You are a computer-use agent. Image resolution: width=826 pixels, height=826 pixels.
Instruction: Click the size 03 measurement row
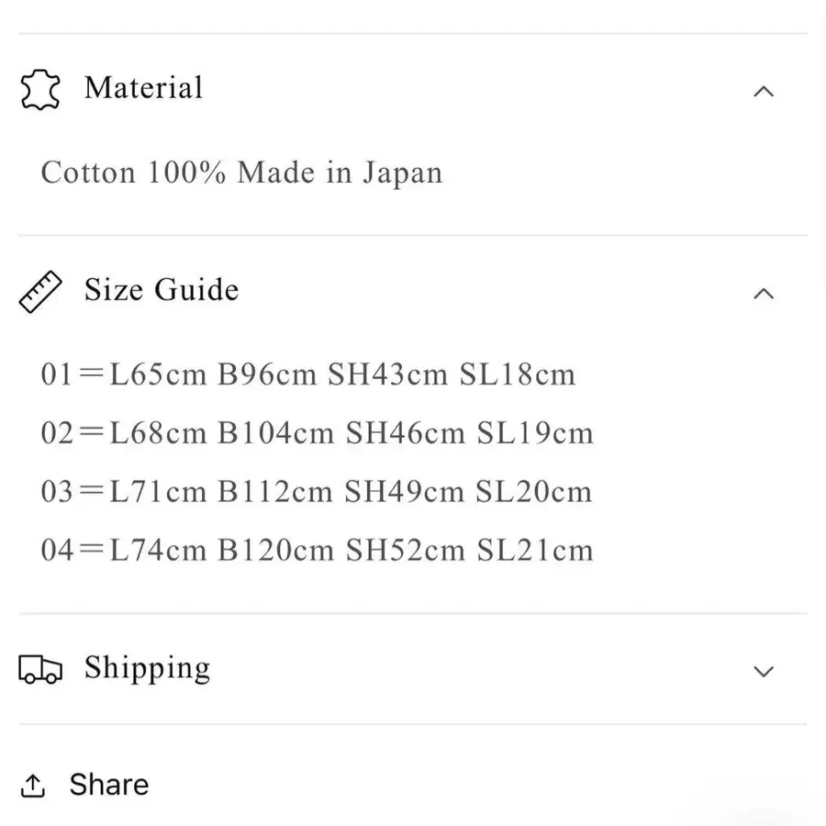point(317,492)
